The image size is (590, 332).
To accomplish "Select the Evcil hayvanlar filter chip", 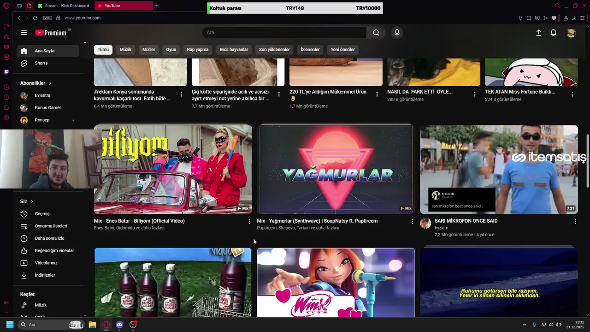I will (234, 49).
